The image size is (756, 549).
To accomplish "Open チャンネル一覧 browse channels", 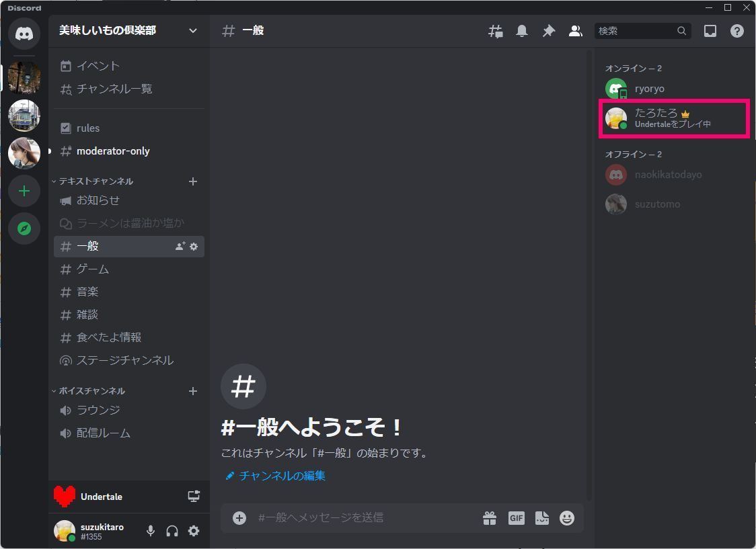I will (128, 89).
